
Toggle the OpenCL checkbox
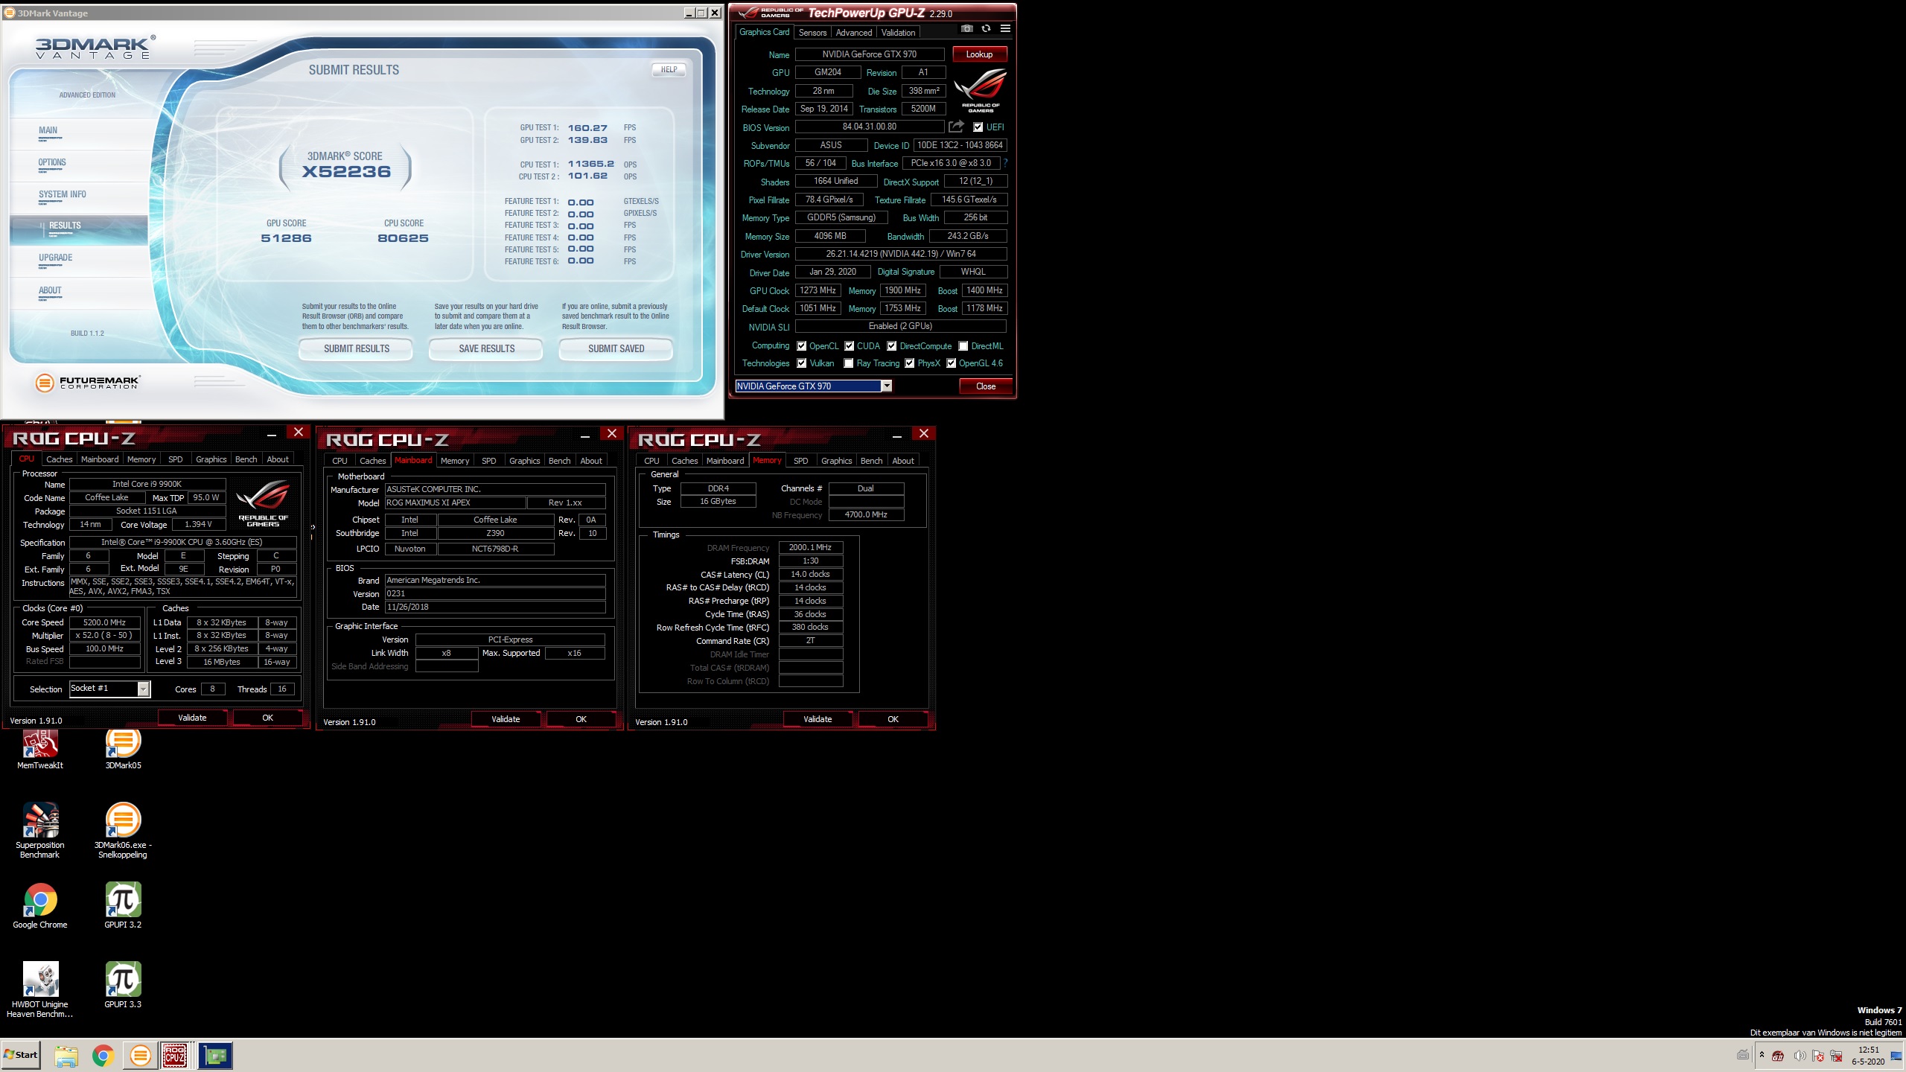(801, 346)
